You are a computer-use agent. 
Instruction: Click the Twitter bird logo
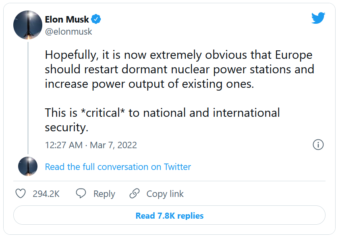pos(318,18)
